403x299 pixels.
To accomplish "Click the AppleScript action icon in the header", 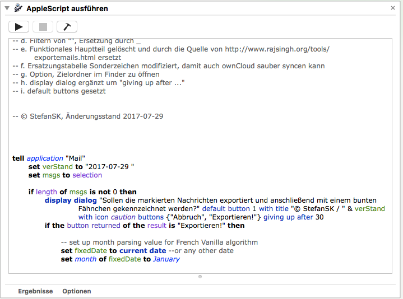I will (x=18, y=8).
